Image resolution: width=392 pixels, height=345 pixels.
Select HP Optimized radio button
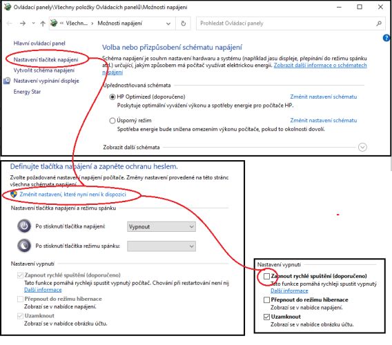[112, 97]
